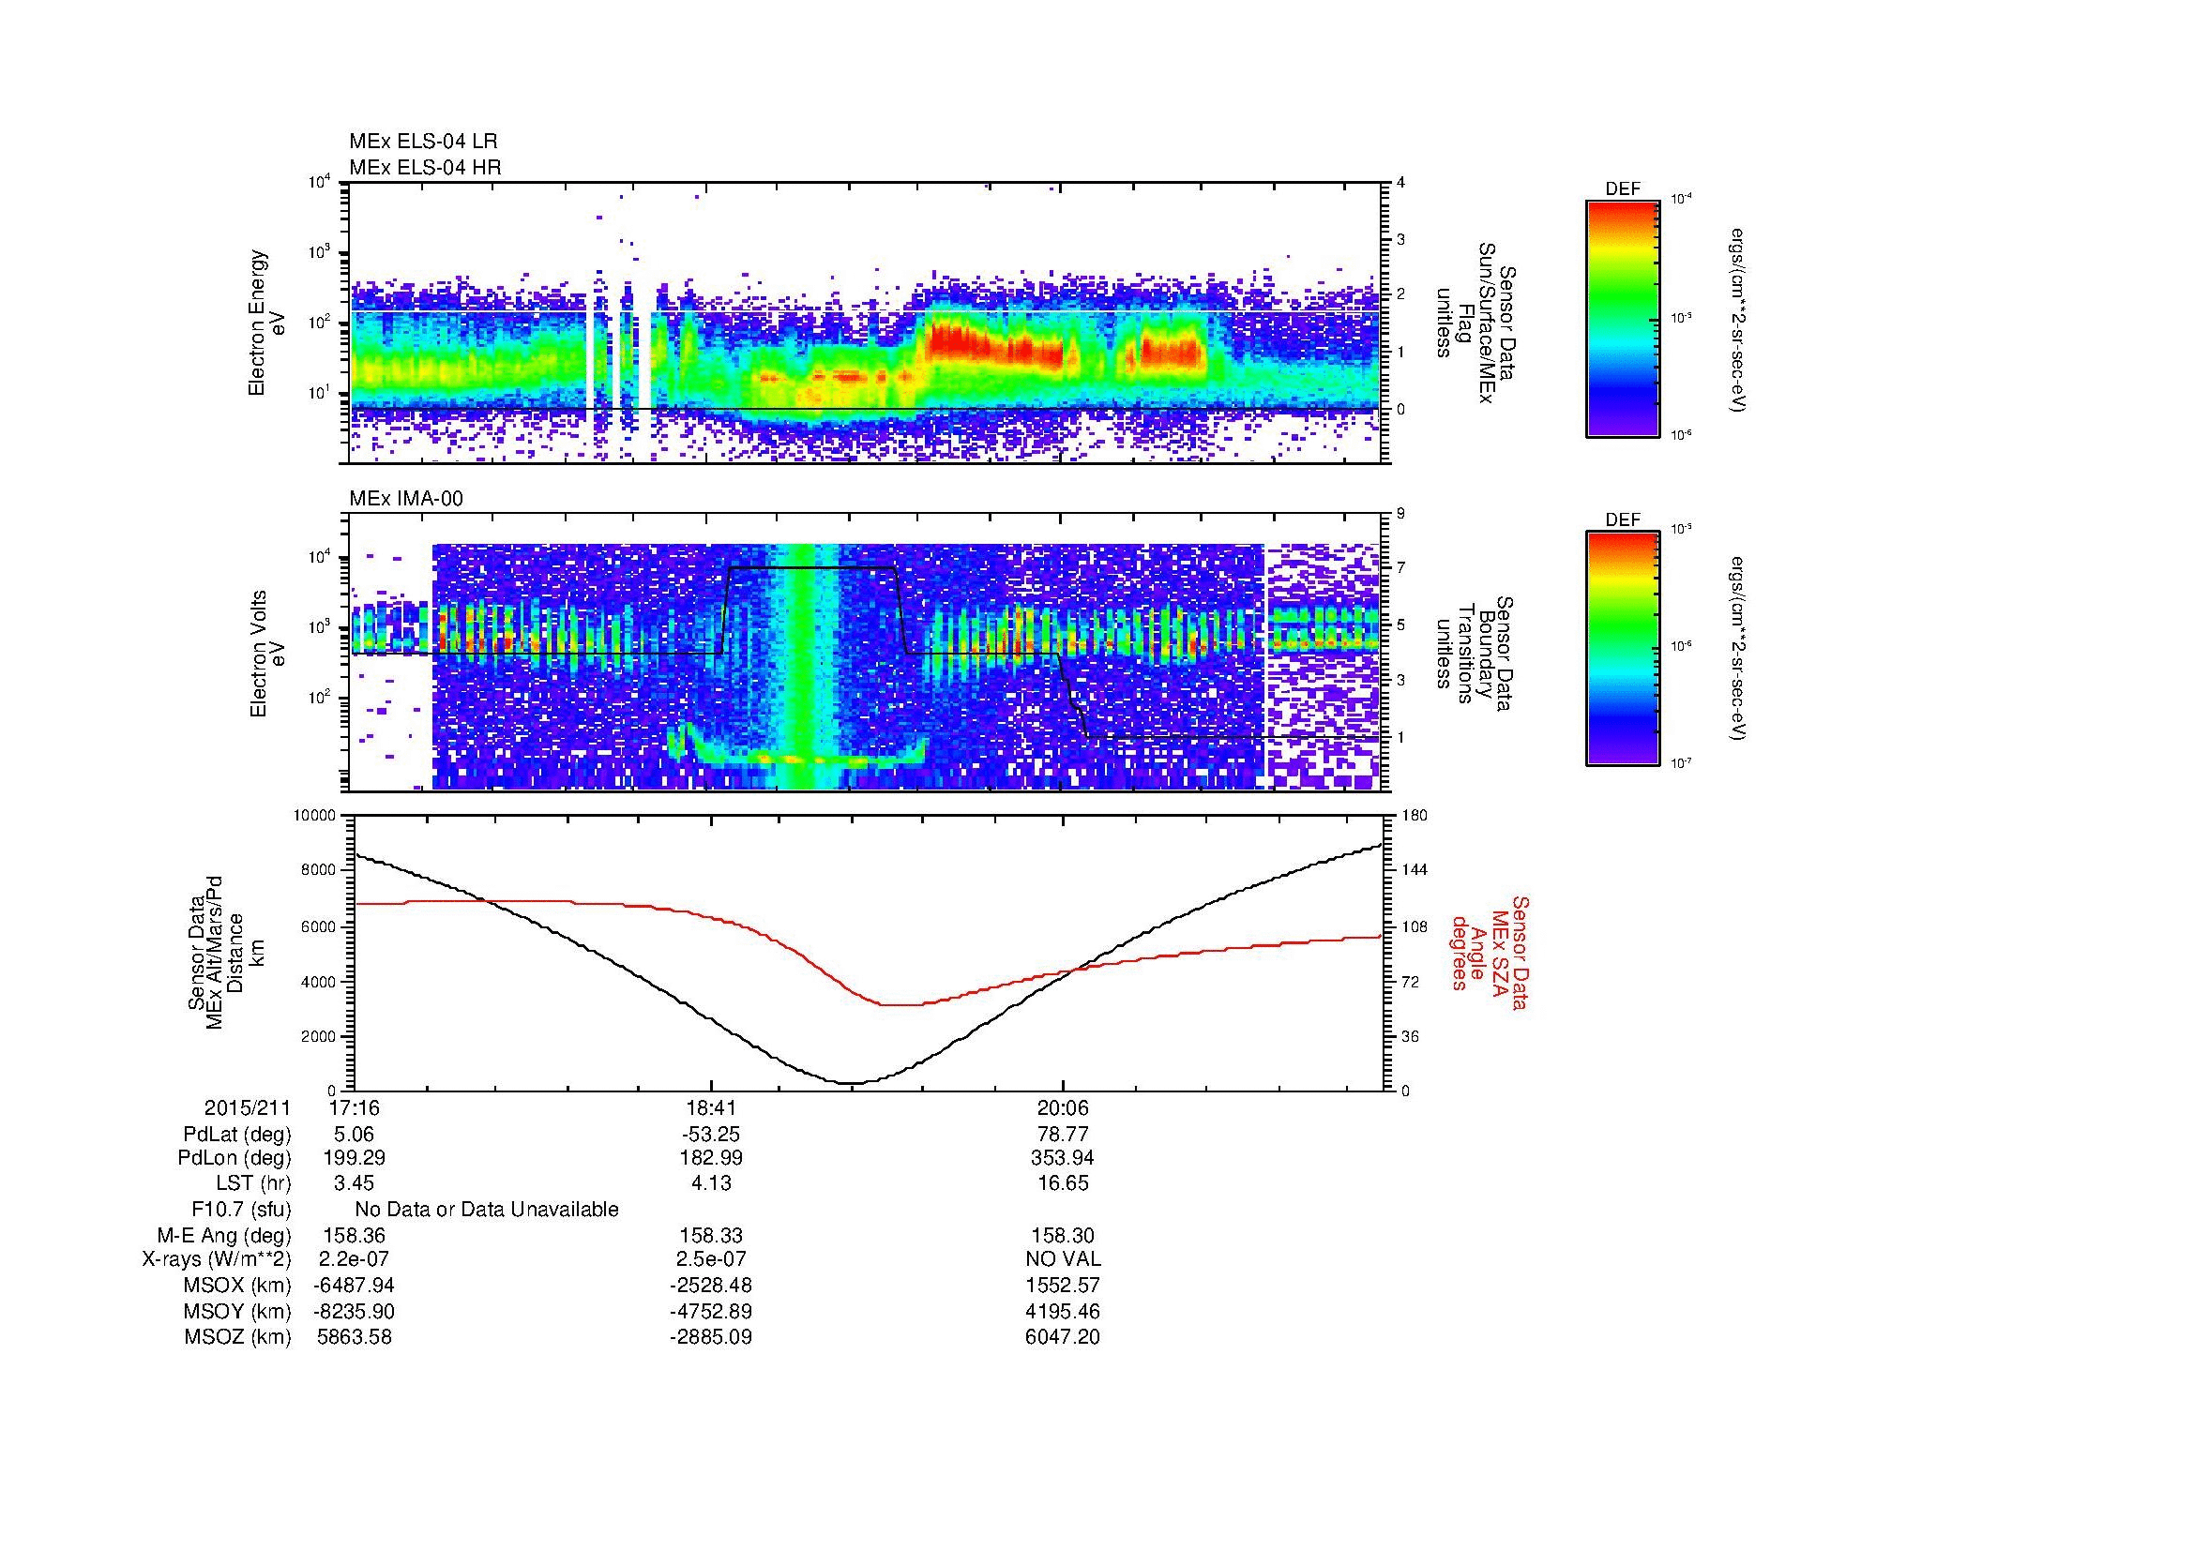Click the LST value '16.65'
The width and height of the screenshot is (2194, 1550).
(1063, 1183)
